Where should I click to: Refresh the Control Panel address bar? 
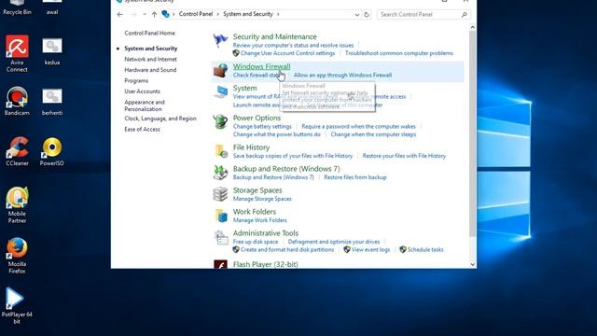(x=367, y=15)
